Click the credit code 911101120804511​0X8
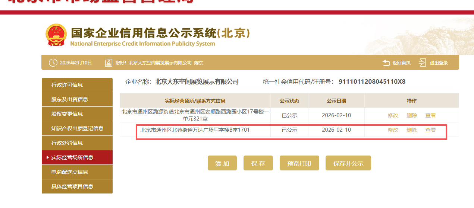 click(x=372, y=81)
